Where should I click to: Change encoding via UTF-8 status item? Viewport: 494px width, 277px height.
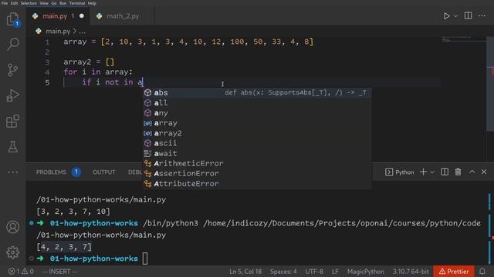pos(314,272)
